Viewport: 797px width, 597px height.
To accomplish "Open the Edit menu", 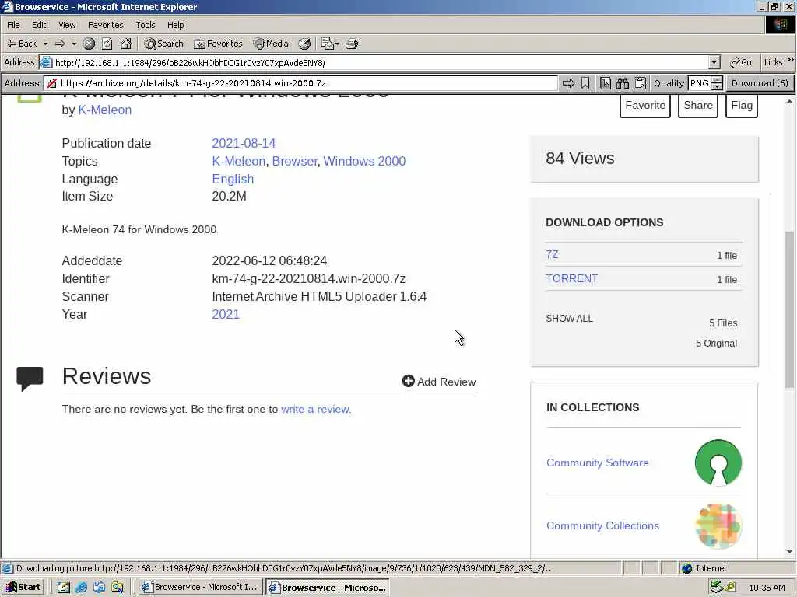I will coord(39,25).
